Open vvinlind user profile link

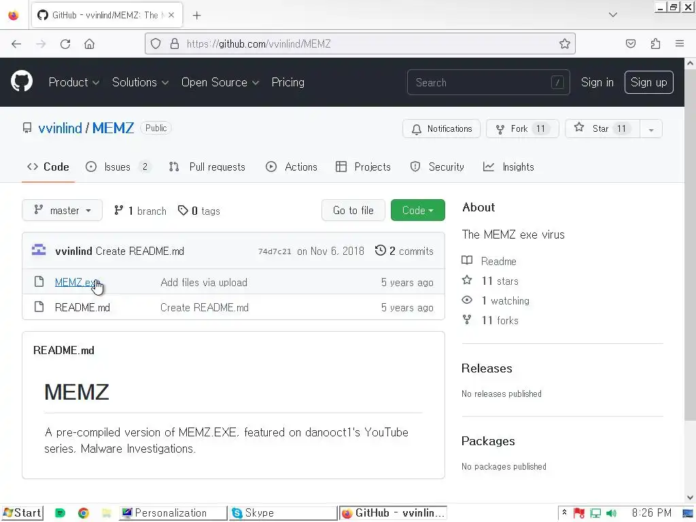[60, 128]
